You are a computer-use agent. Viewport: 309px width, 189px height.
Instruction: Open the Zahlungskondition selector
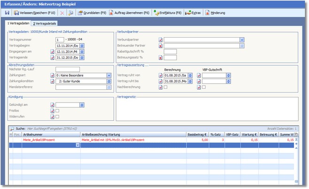click(x=108, y=81)
